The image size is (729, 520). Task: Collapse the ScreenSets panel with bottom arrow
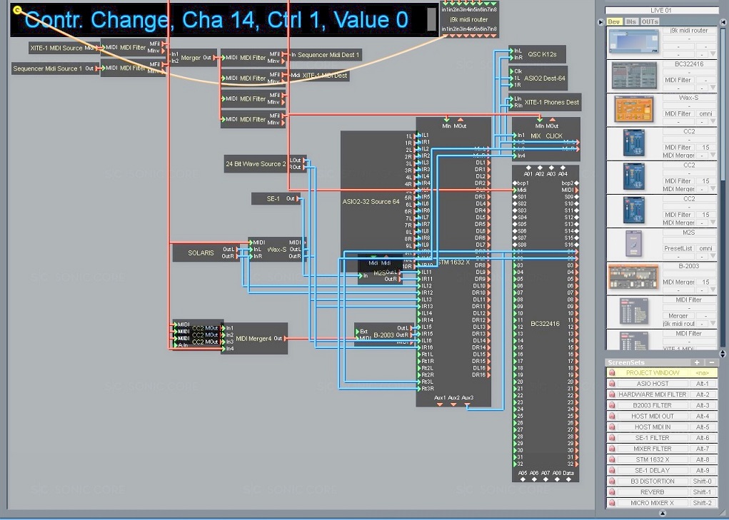pos(662,513)
